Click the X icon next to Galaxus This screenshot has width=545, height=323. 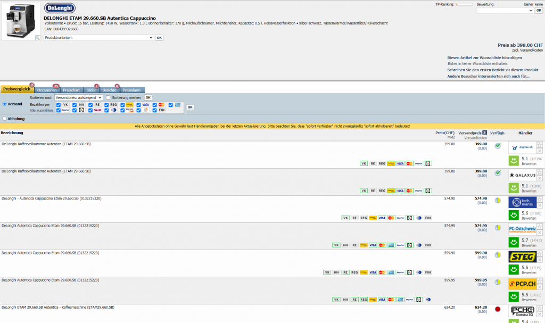540,178
